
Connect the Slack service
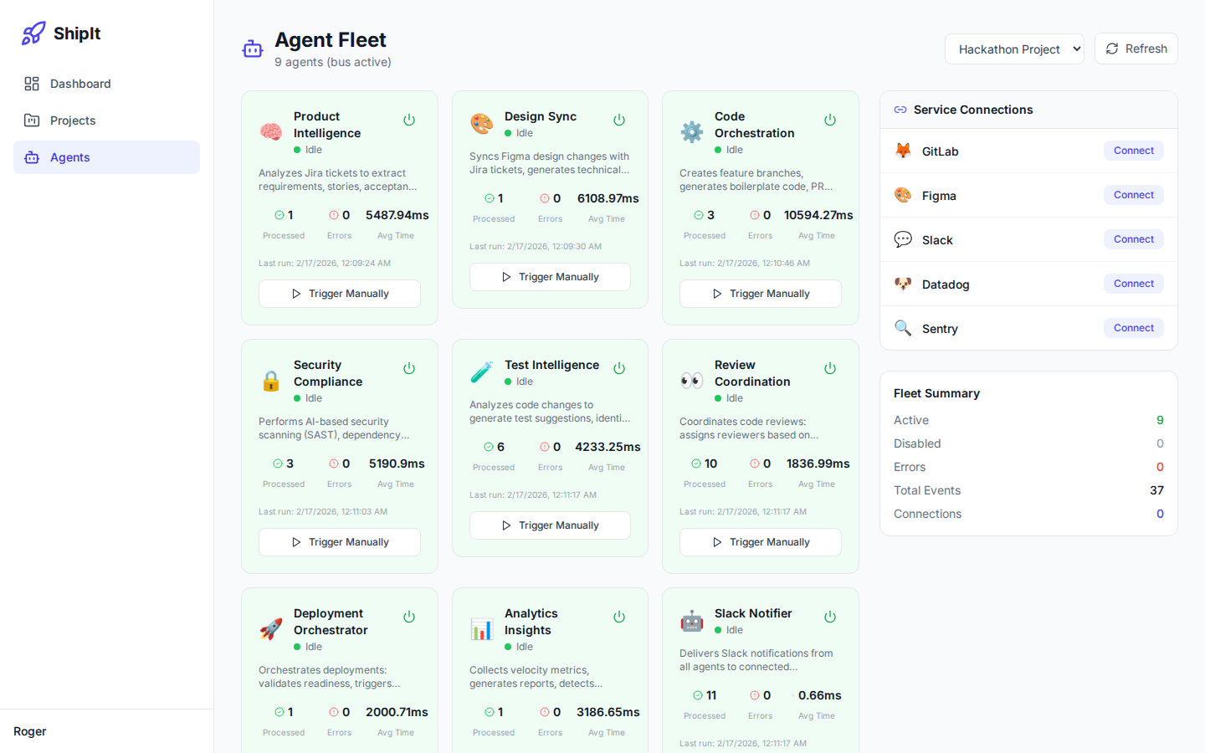coord(1134,239)
